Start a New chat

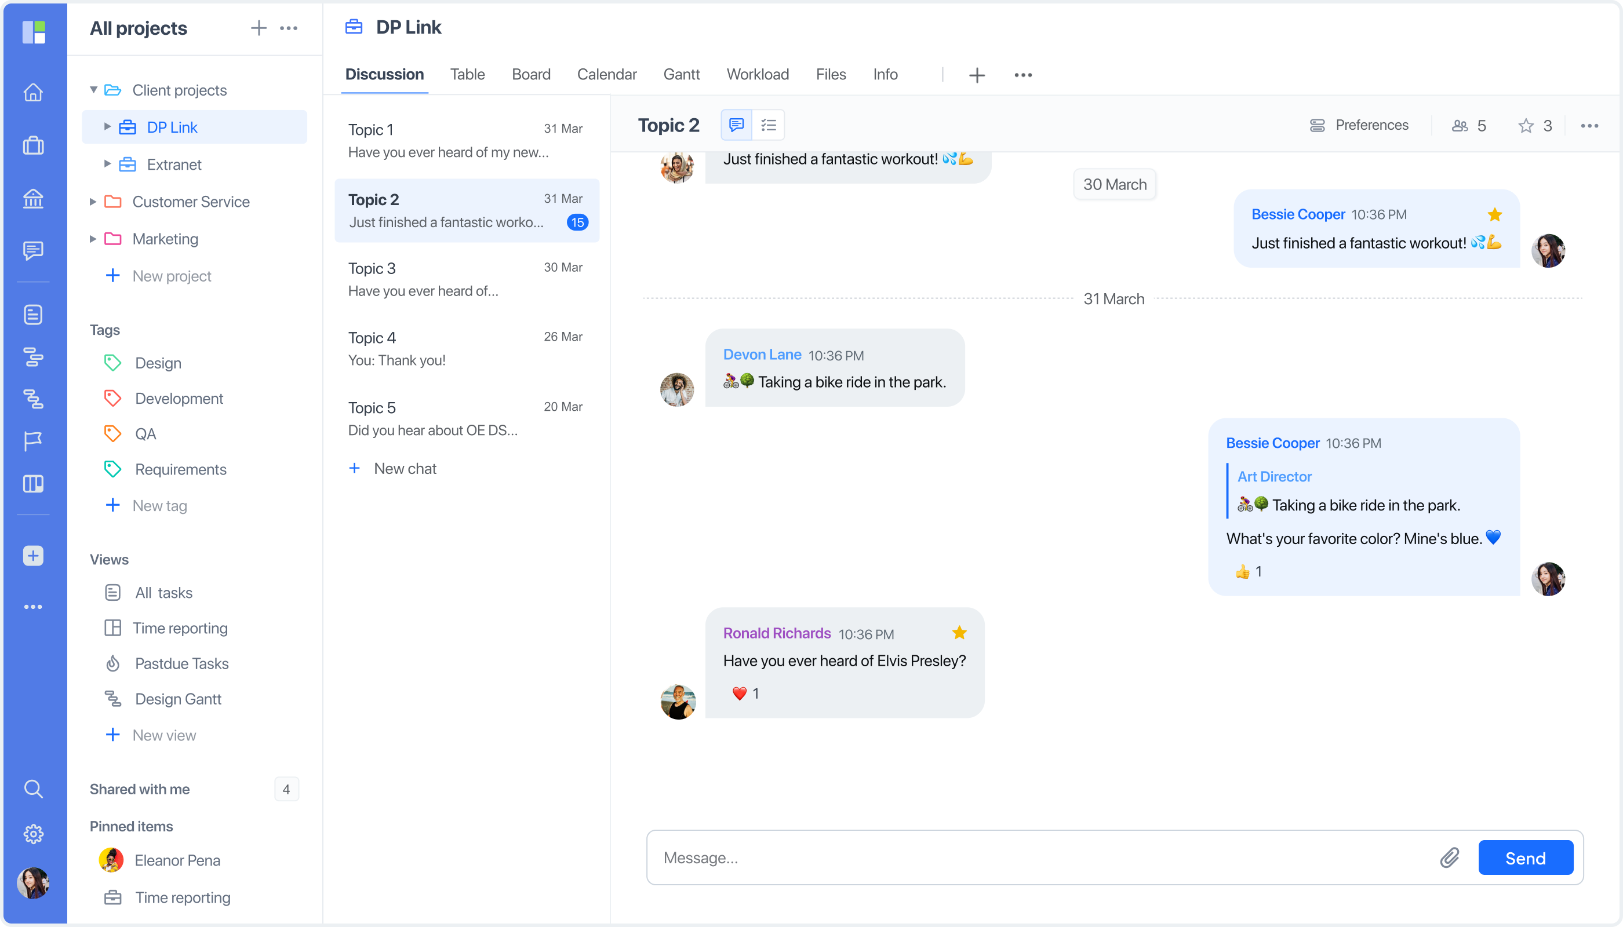(393, 469)
